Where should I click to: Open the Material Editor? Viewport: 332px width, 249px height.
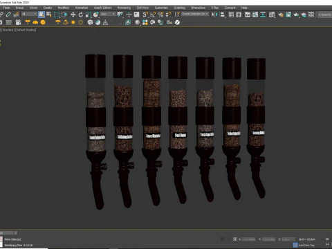(x=272, y=15)
